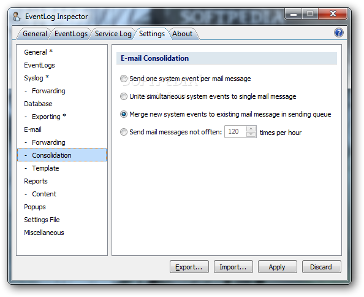Open the About tab
Image resolution: width=364 pixels, height=297 pixels.
[182, 34]
